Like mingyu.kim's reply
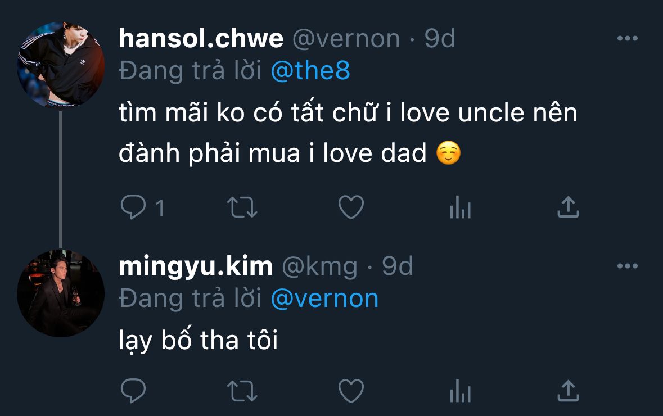The width and height of the screenshot is (663, 416). [351, 390]
